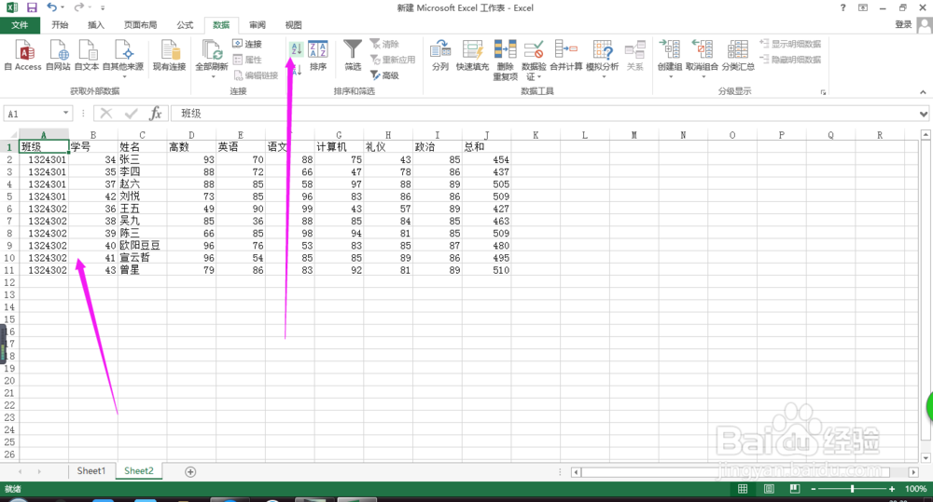This screenshot has width=933, height=502.
Task: Expand the Name Box dropdown
Action: pos(65,114)
